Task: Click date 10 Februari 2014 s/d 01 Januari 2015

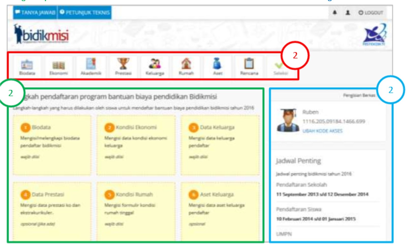Action: (x=316, y=219)
